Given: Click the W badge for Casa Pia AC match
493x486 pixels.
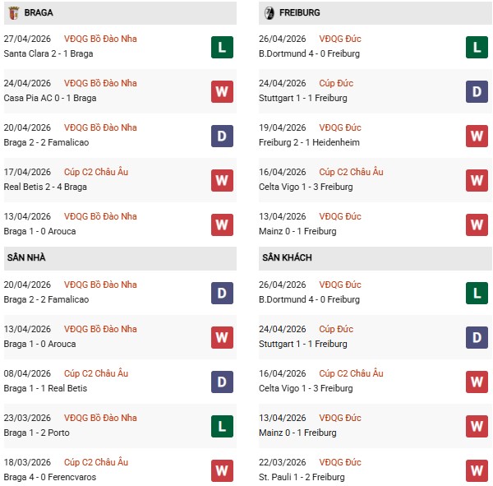Looking at the screenshot, I should 222,91.
